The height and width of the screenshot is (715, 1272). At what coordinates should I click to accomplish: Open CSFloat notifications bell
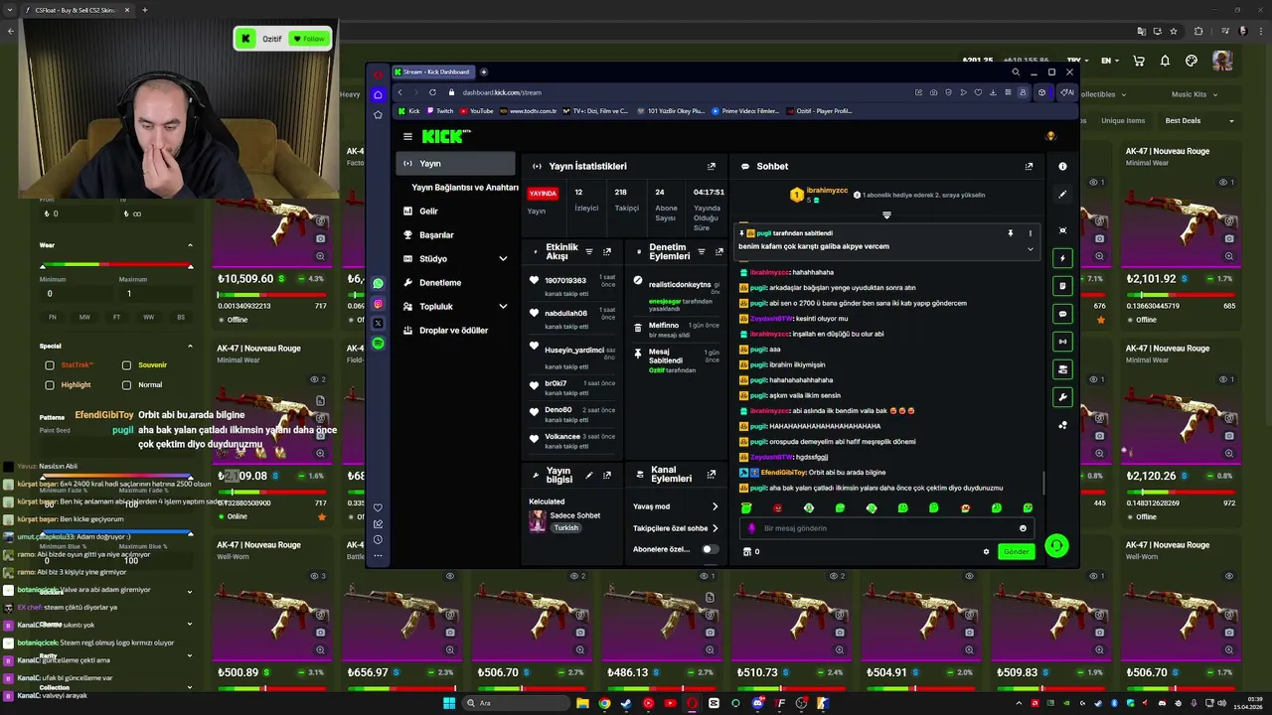1165,61
